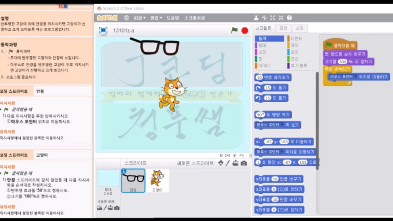Stop the project with the red button
Screen dimensions: 393x221
pyautogui.click(x=244, y=31)
